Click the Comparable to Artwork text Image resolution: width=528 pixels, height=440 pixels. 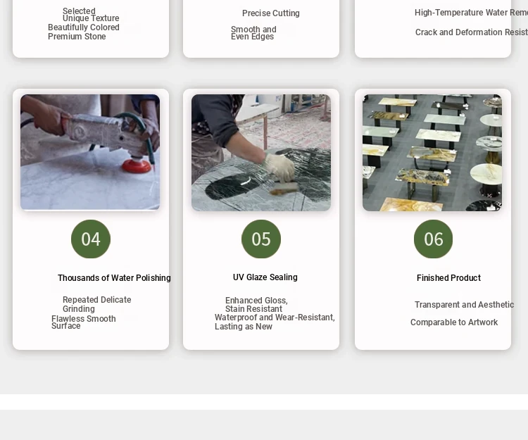point(454,322)
